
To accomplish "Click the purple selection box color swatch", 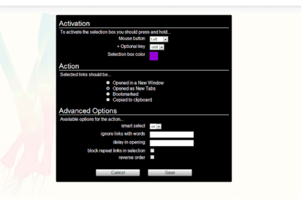I will coord(154,56).
